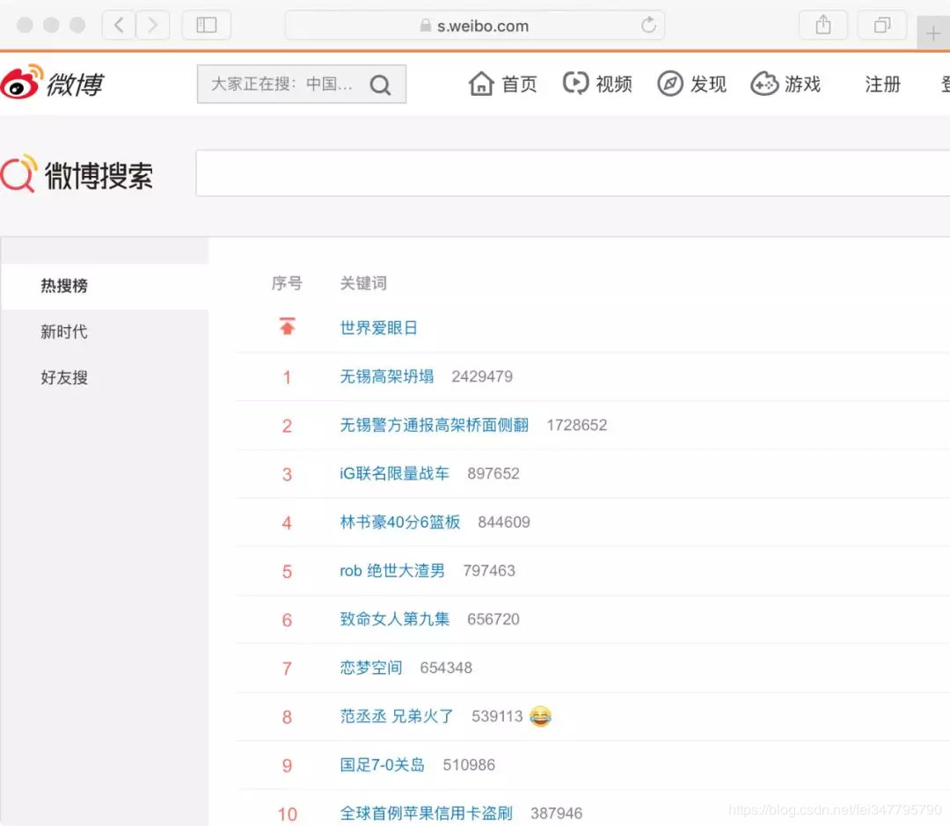Open the 首页 home icon link

point(481,84)
